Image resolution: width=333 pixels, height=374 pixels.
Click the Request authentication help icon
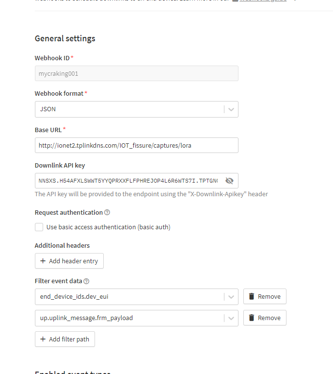coord(107,212)
